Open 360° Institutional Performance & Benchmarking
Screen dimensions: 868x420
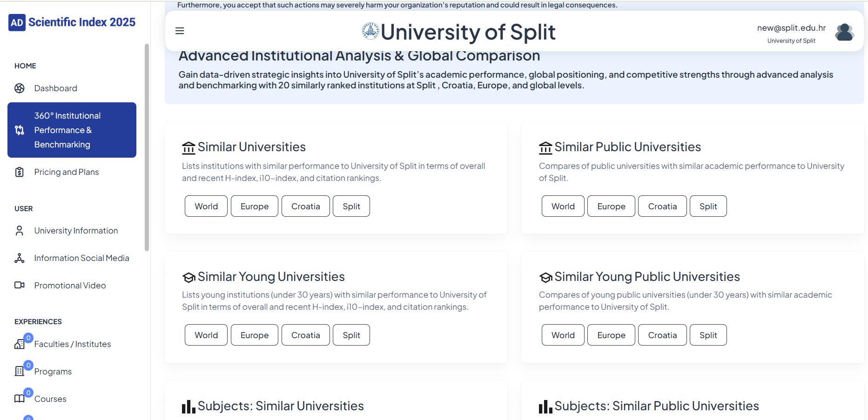(x=72, y=130)
